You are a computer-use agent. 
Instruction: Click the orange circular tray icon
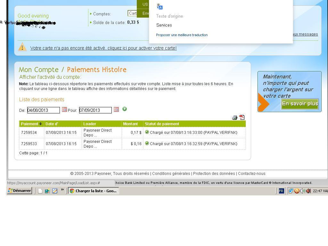[297, 191]
